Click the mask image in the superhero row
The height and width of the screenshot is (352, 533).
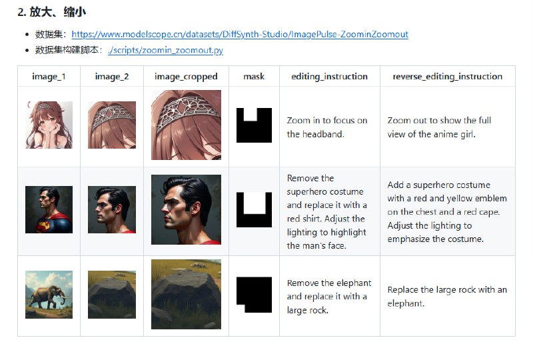[254, 210]
